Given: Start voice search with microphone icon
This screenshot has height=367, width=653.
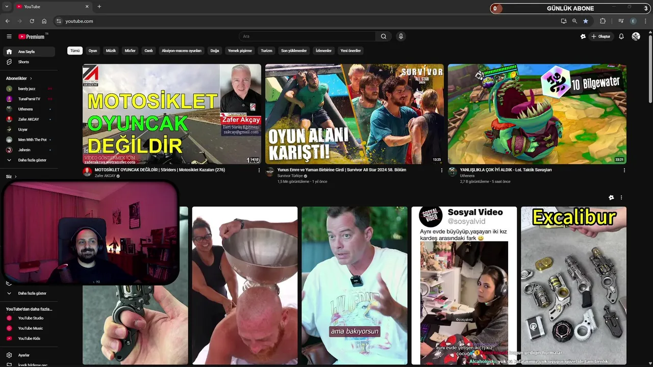Looking at the screenshot, I should click(401, 36).
